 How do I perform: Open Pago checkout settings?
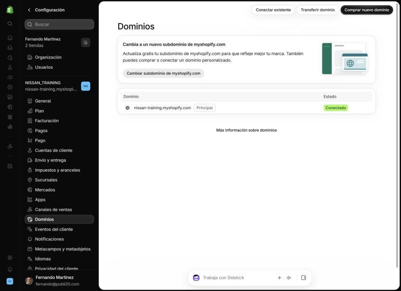point(59,141)
